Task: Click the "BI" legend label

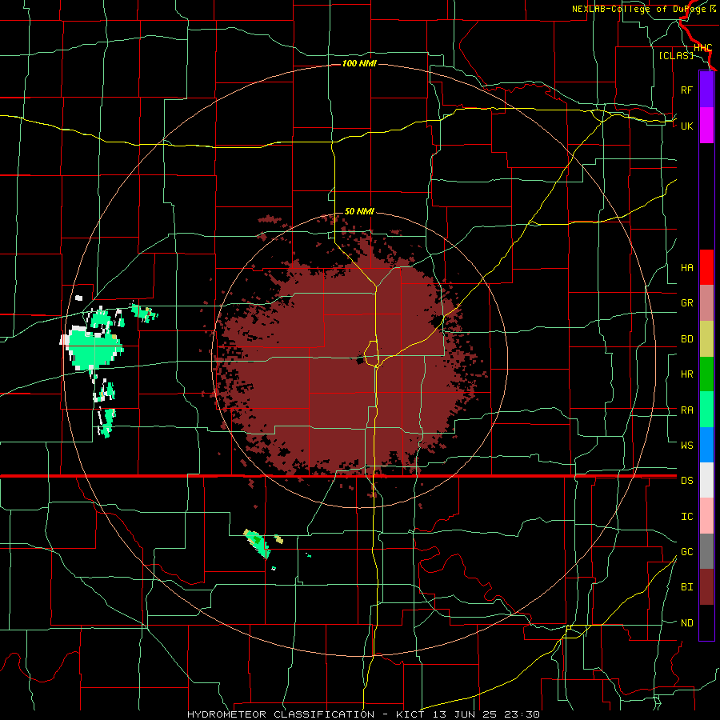Action: (686, 587)
